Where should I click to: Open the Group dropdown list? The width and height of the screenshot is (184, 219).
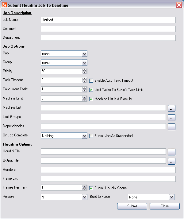click(x=85, y=63)
